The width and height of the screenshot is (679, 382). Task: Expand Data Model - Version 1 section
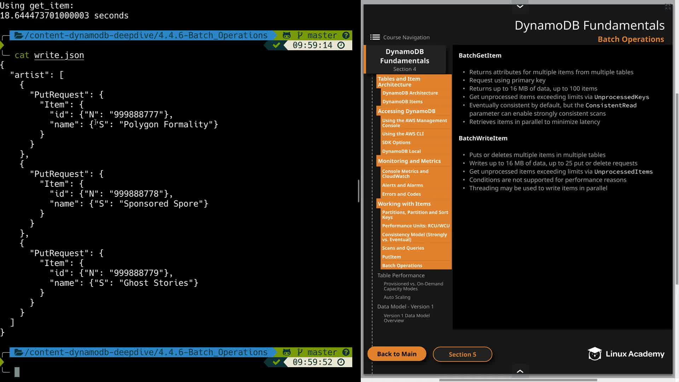point(405,306)
